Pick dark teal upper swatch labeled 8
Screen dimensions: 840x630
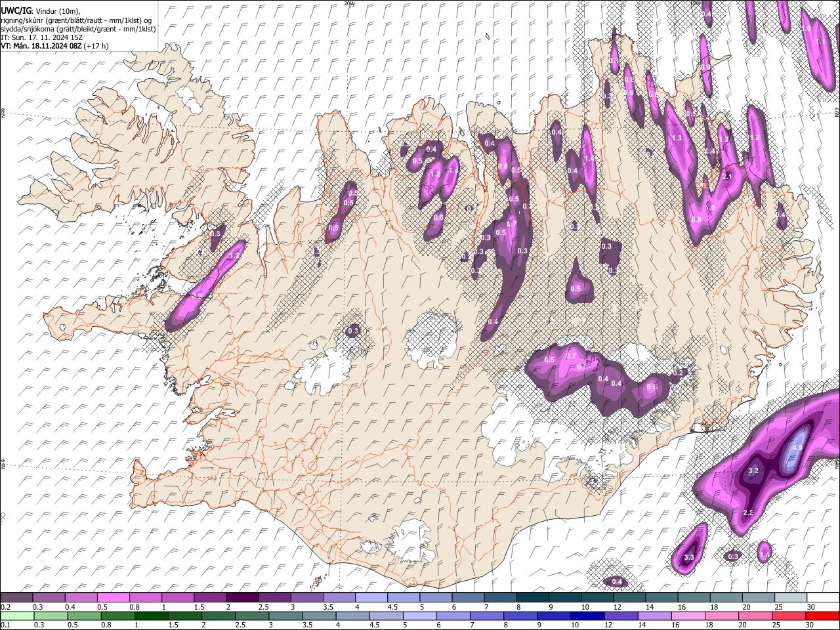(x=533, y=597)
